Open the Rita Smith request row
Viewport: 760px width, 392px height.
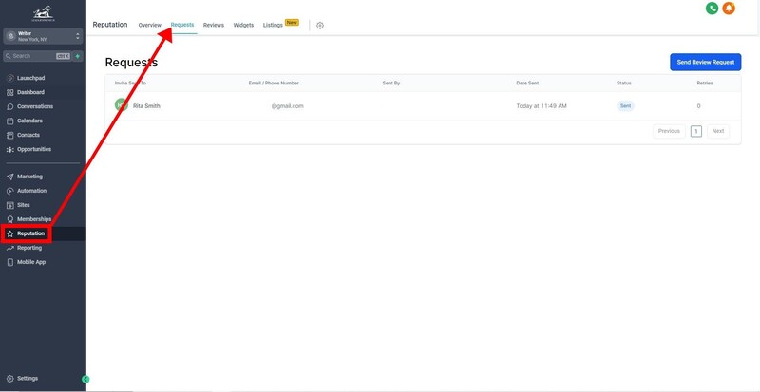[423, 106]
